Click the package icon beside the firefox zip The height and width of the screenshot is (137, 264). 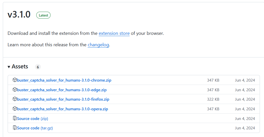tap(15, 99)
